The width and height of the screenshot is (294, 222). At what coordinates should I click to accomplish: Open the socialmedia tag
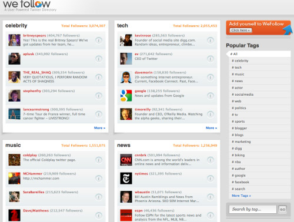243,95
